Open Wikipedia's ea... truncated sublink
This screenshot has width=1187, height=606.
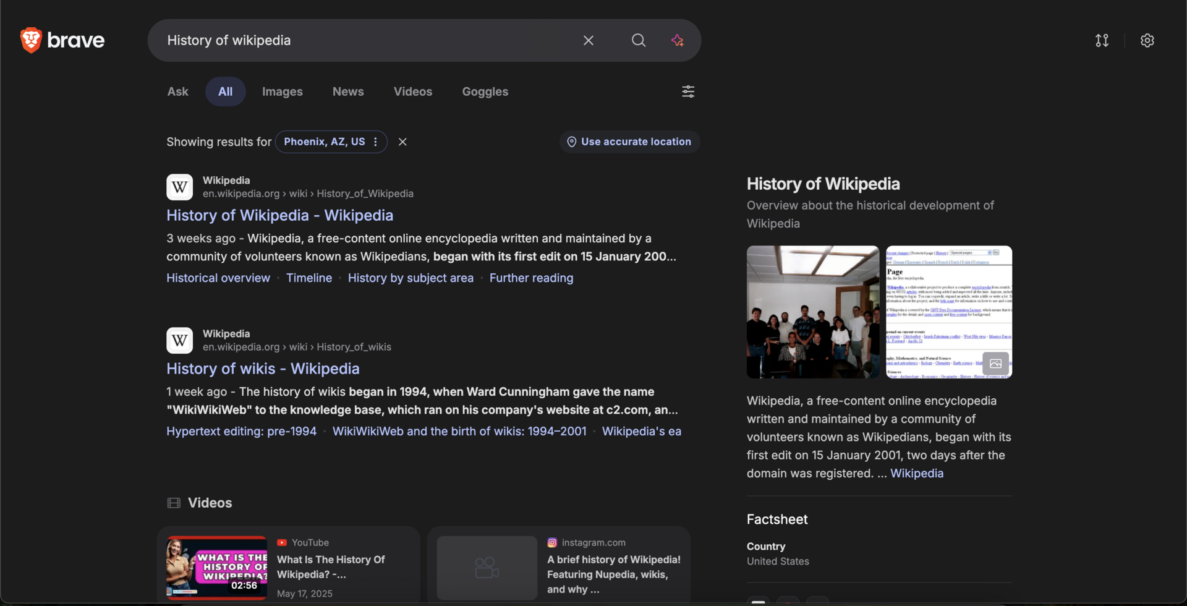pyautogui.click(x=642, y=432)
